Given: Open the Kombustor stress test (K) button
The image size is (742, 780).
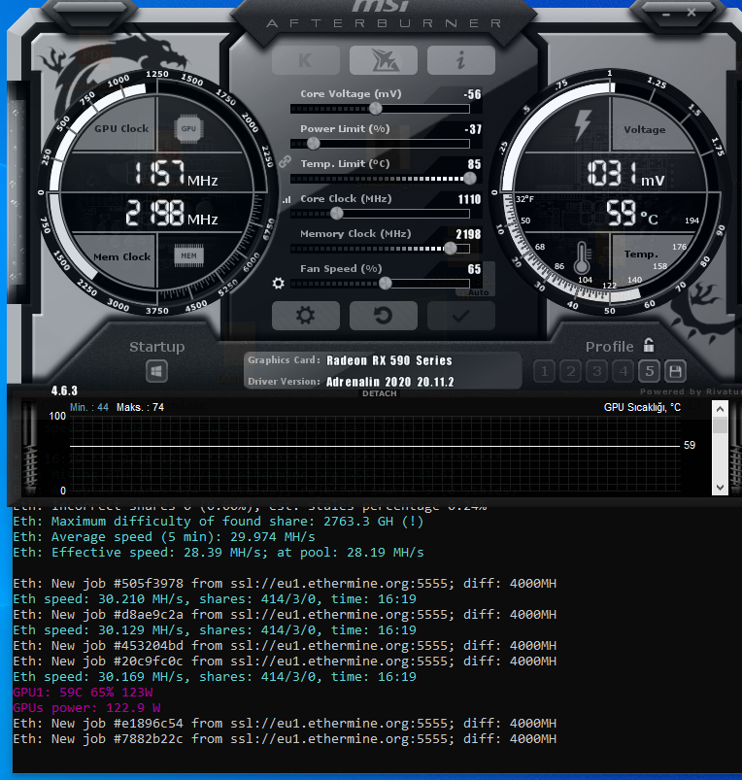Looking at the screenshot, I should [x=306, y=60].
